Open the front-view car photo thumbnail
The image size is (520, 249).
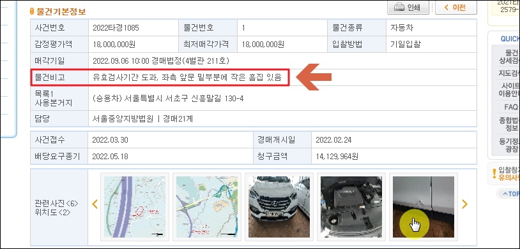[x=279, y=207]
